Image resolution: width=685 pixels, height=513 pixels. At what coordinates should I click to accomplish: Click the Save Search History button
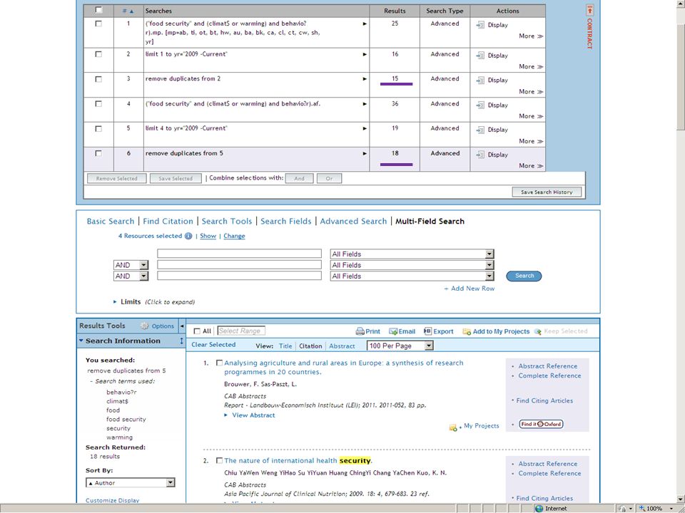tap(547, 192)
